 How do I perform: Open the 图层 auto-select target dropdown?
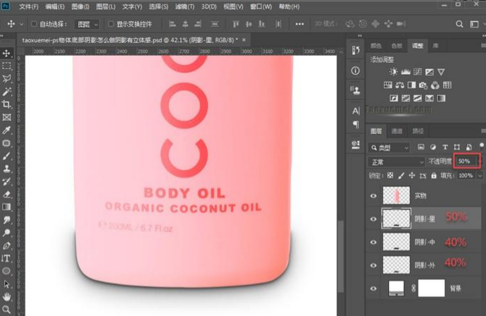tap(87, 24)
